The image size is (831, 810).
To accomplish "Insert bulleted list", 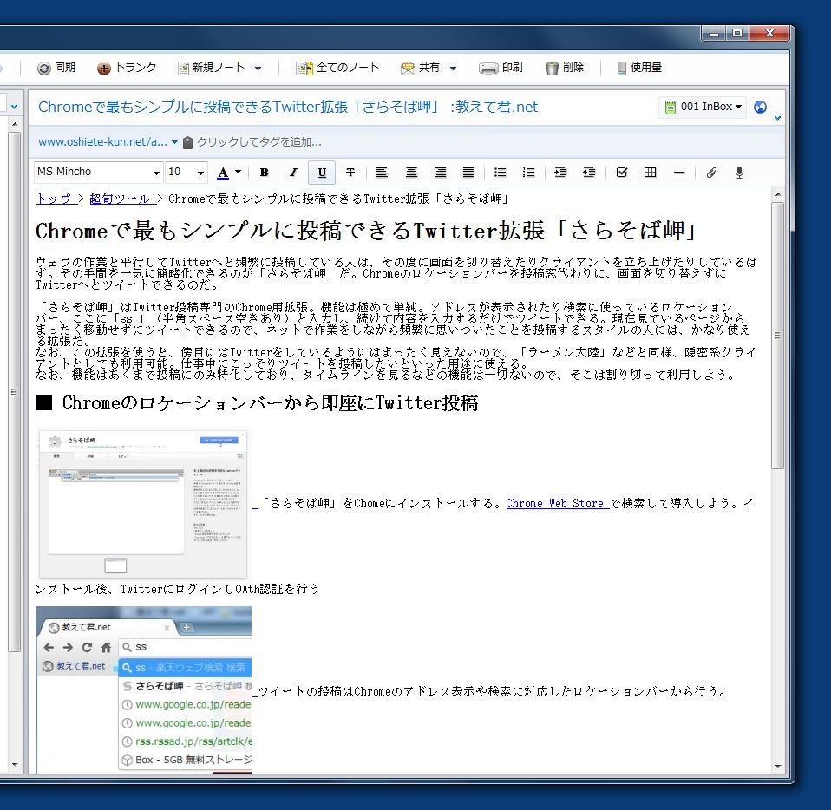I will pyautogui.click(x=500, y=173).
